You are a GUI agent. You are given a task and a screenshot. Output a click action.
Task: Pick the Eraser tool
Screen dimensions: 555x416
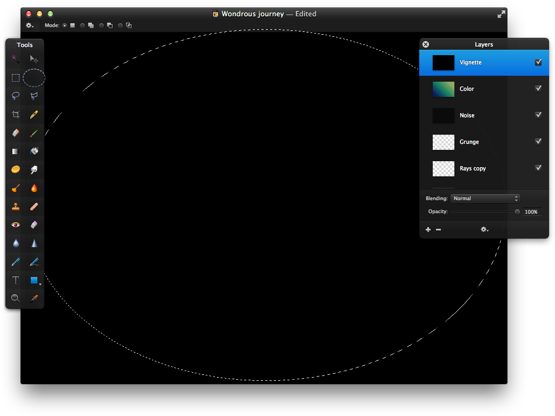coord(15,133)
